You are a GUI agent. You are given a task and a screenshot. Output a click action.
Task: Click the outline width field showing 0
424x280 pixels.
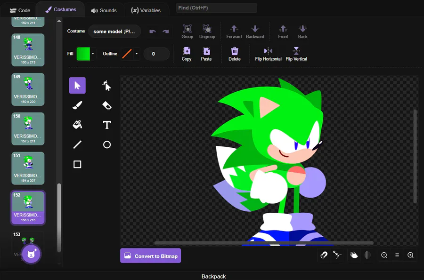pyautogui.click(x=156, y=54)
